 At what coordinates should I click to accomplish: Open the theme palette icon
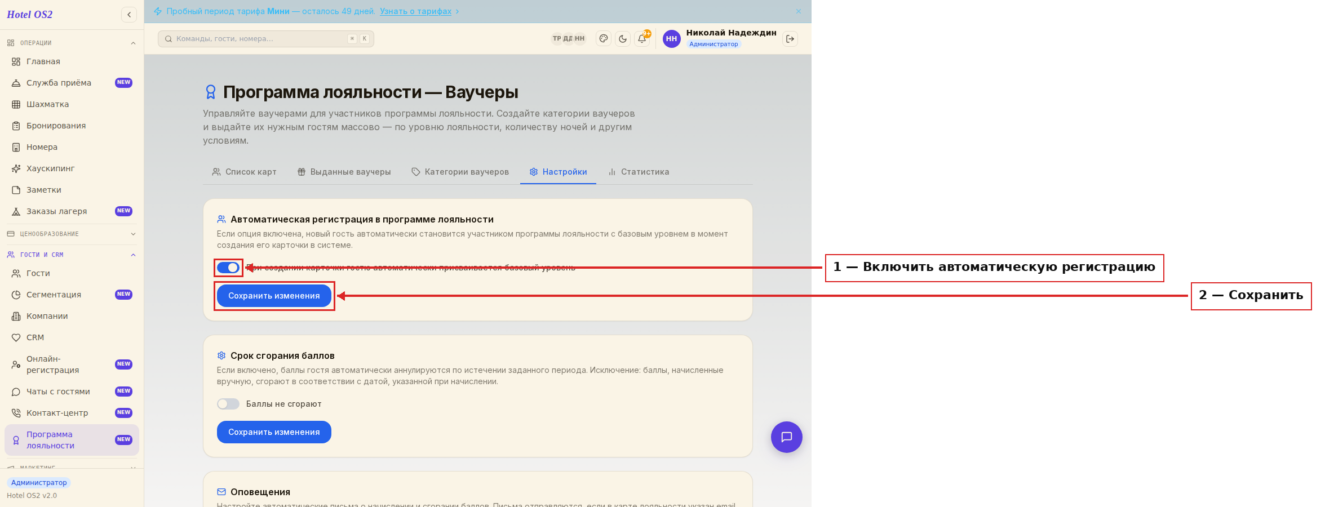coord(604,39)
